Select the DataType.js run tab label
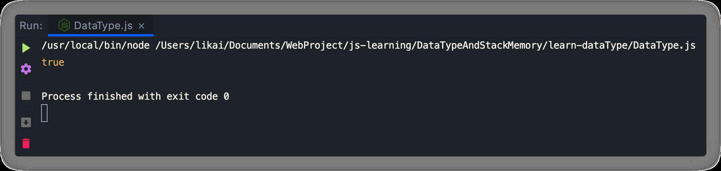The height and width of the screenshot is (171, 721). click(103, 26)
